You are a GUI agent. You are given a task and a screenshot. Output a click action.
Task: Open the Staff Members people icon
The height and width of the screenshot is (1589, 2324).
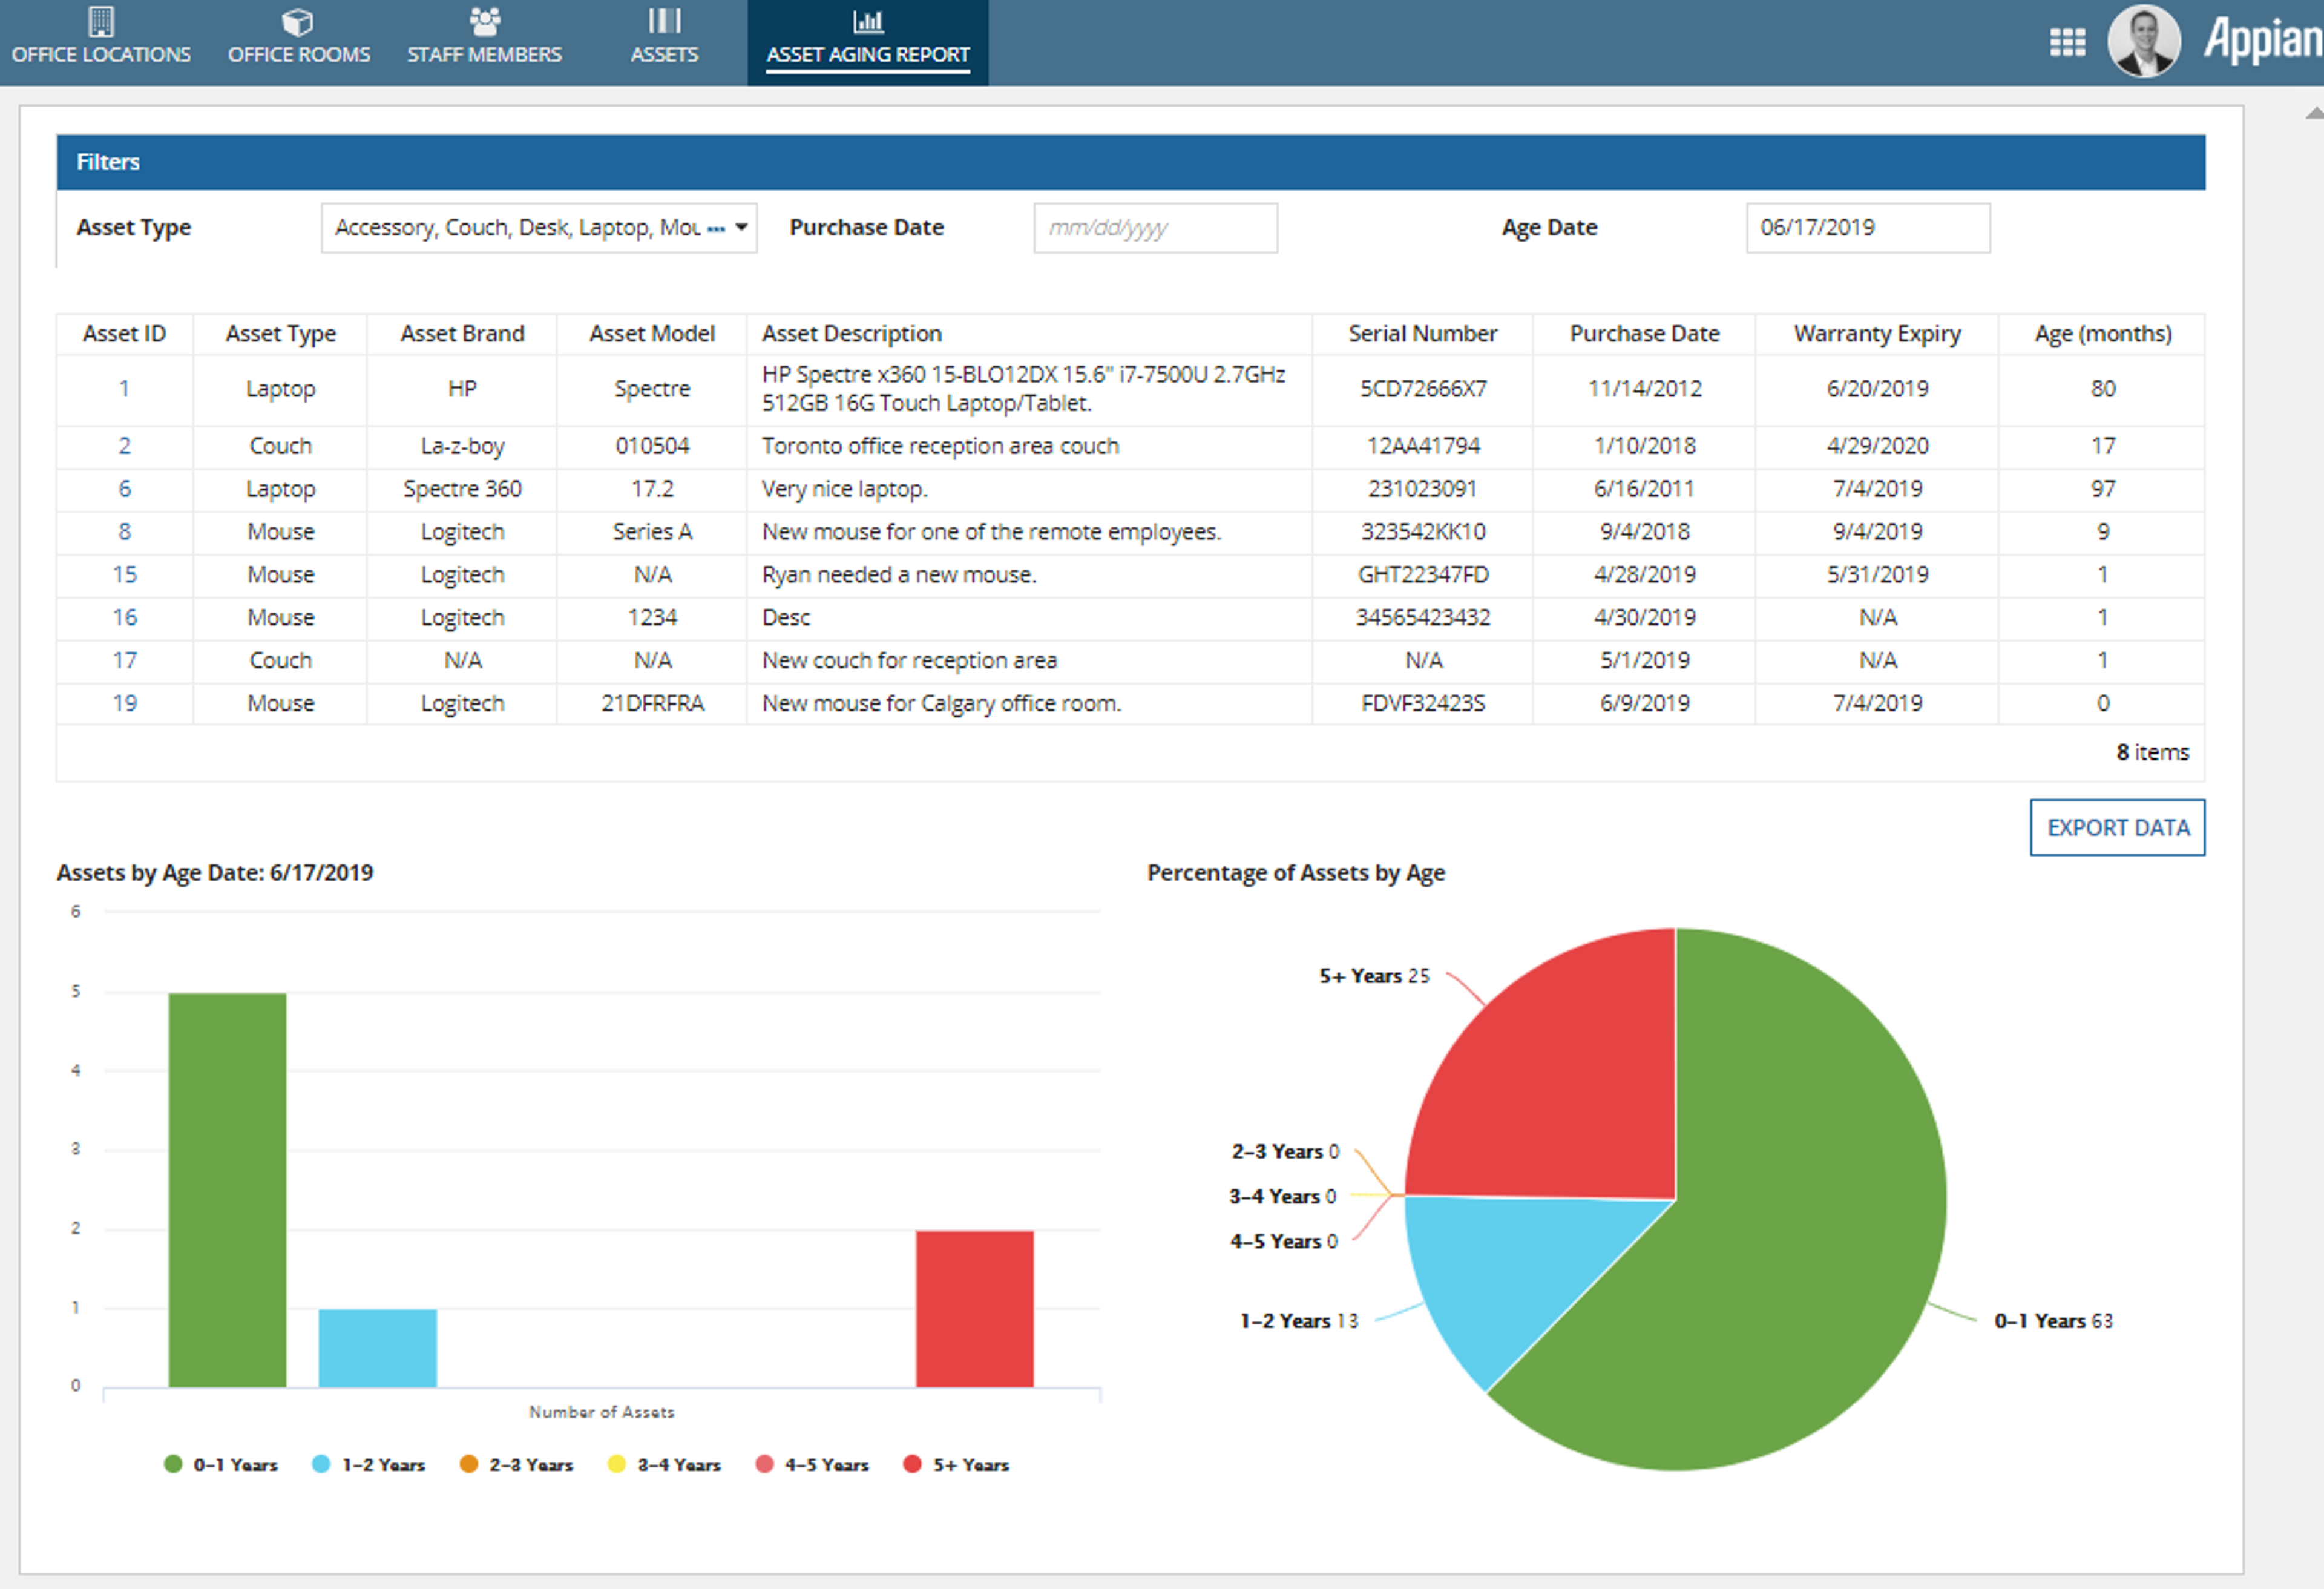[485, 21]
